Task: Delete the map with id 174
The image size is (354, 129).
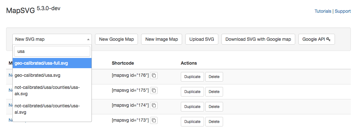Action: click(214, 107)
